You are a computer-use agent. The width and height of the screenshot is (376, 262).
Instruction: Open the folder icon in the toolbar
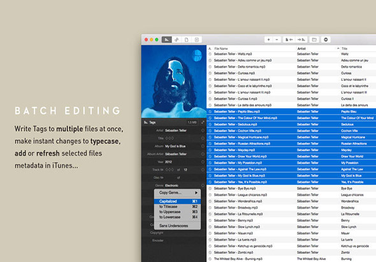point(314,40)
